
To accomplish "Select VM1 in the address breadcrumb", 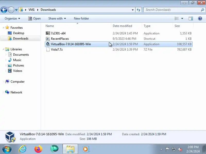I will click(31, 10).
